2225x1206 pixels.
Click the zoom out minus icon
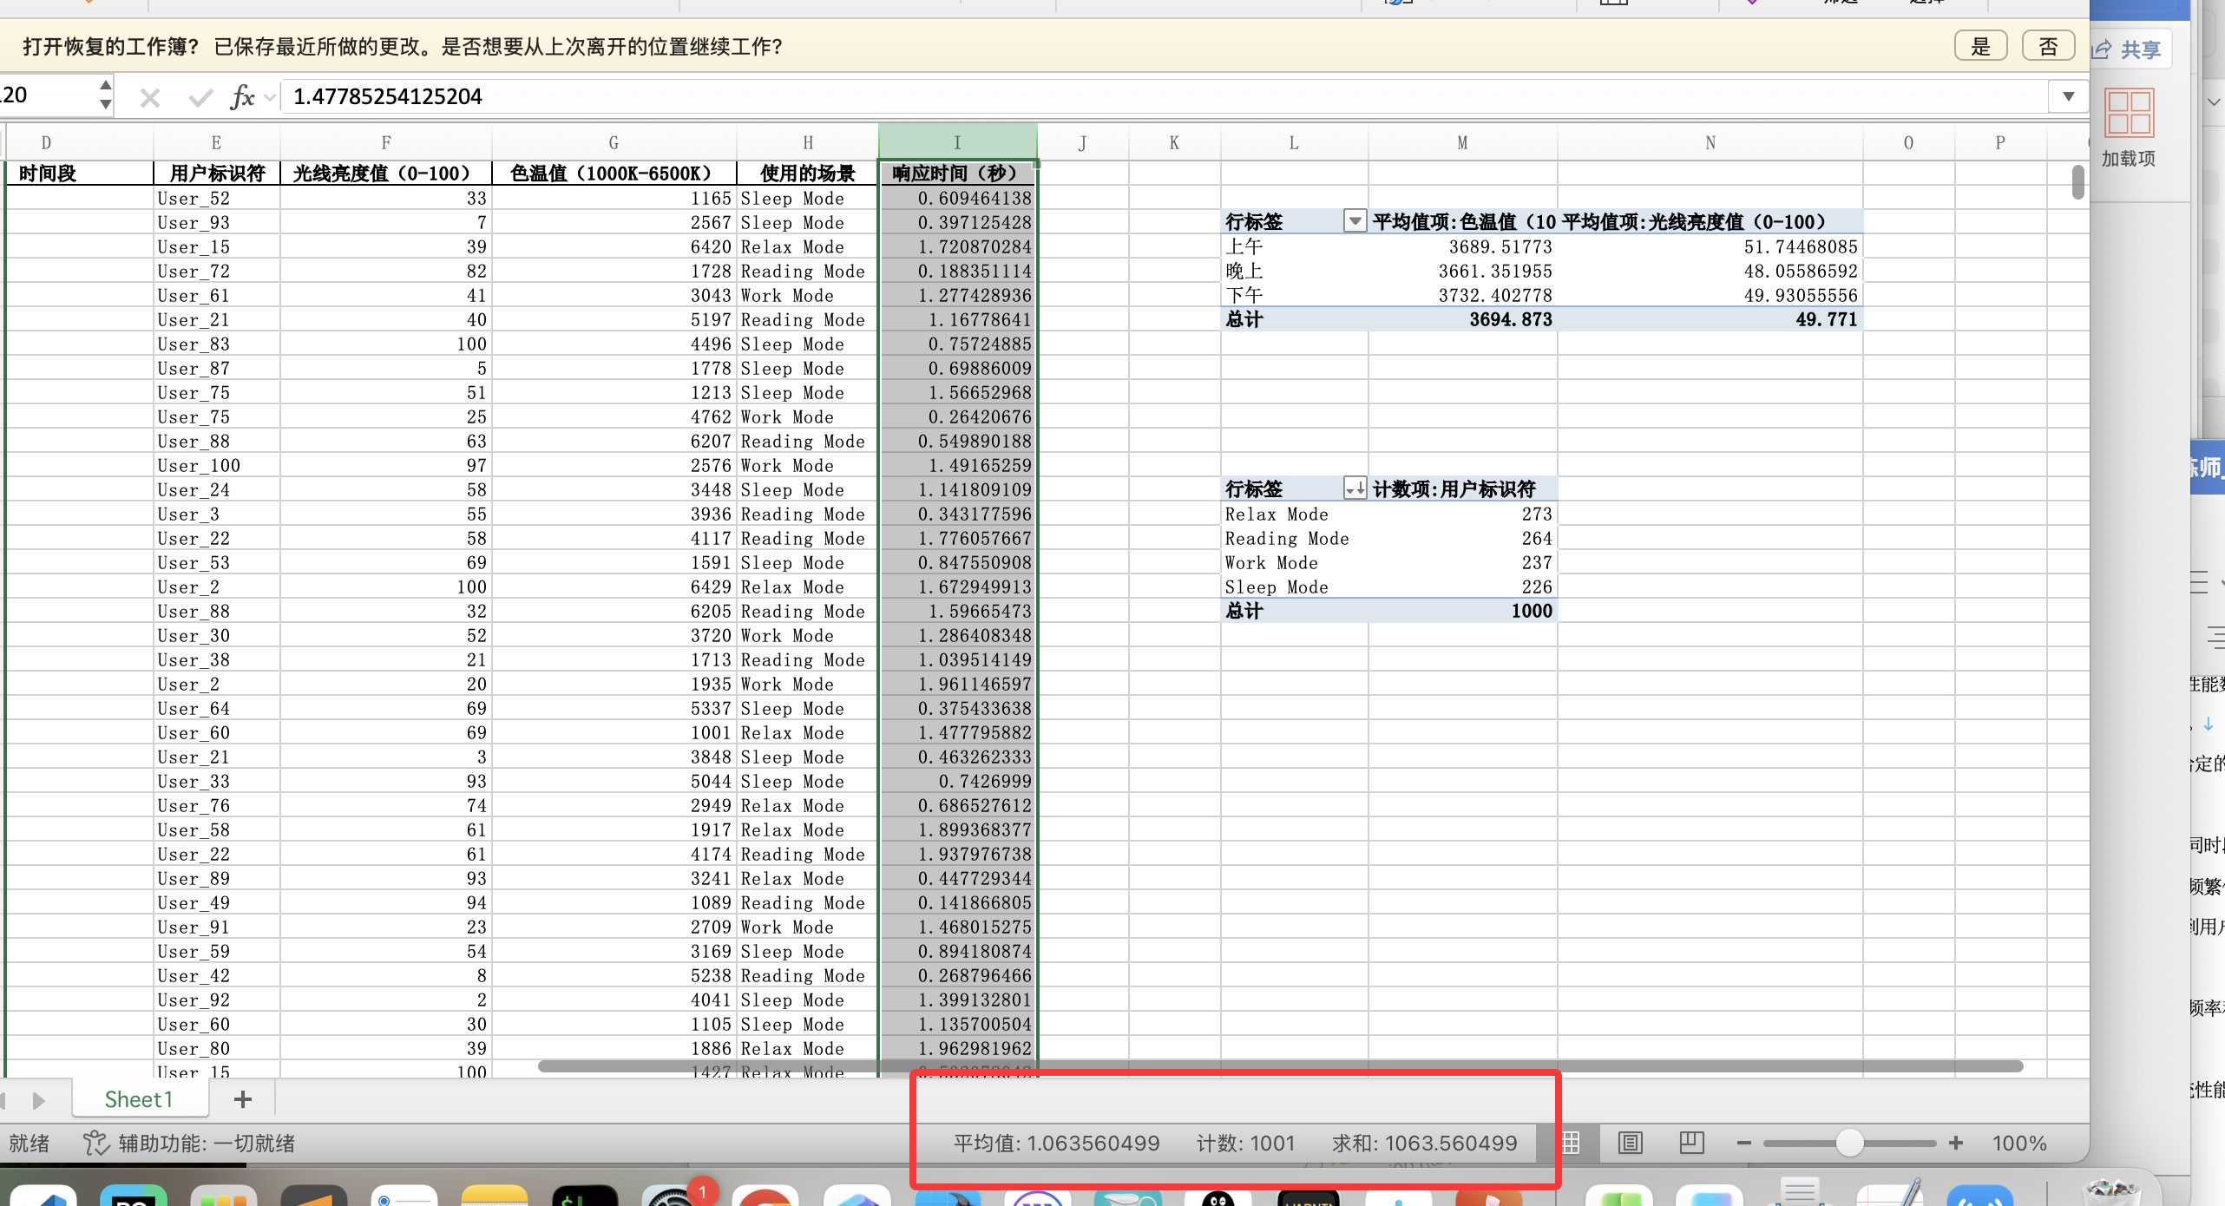coord(1743,1144)
